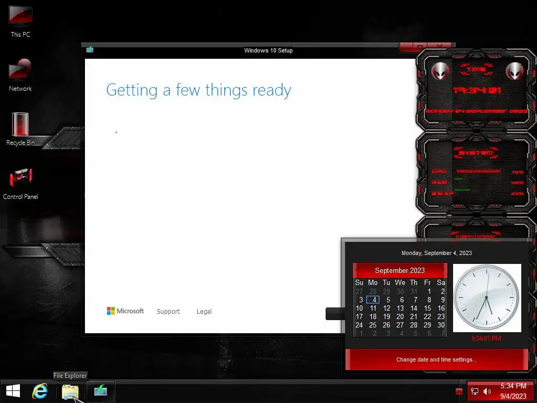Select the Network desktop icon
The image size is (537, 403).
[20, 75]
